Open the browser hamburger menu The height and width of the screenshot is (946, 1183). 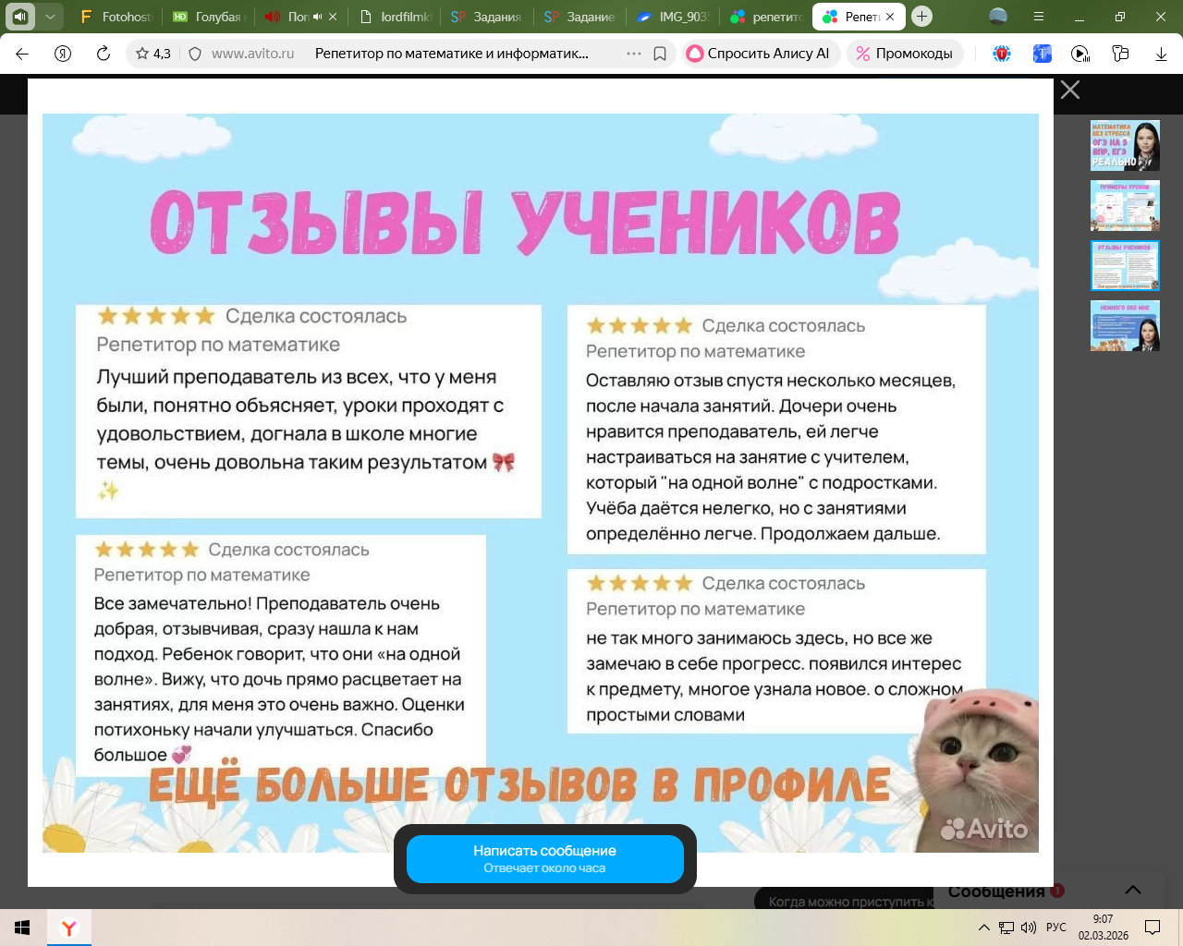coord(1039,17)
